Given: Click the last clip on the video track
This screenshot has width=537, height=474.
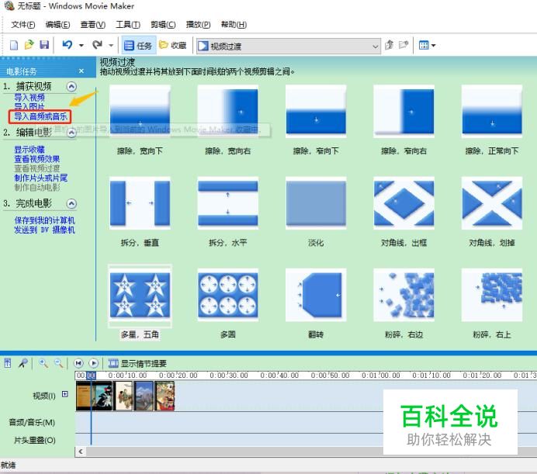Looking at the screenshot, I should pos(165,396).
